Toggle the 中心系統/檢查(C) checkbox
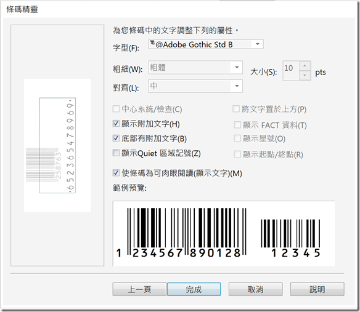 click(116, 109)
